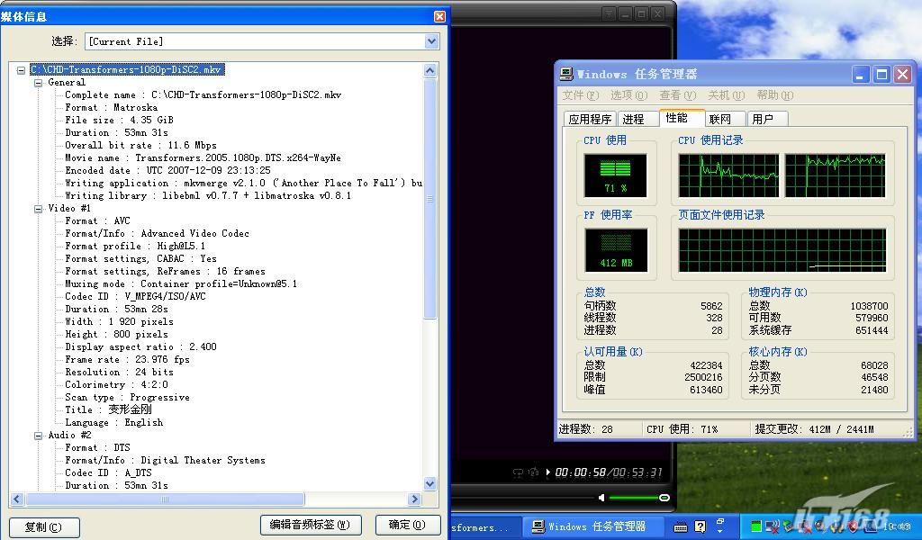
Task: Close the media info dialog with X
Action: pyautogui.click(x=439, y=16)
